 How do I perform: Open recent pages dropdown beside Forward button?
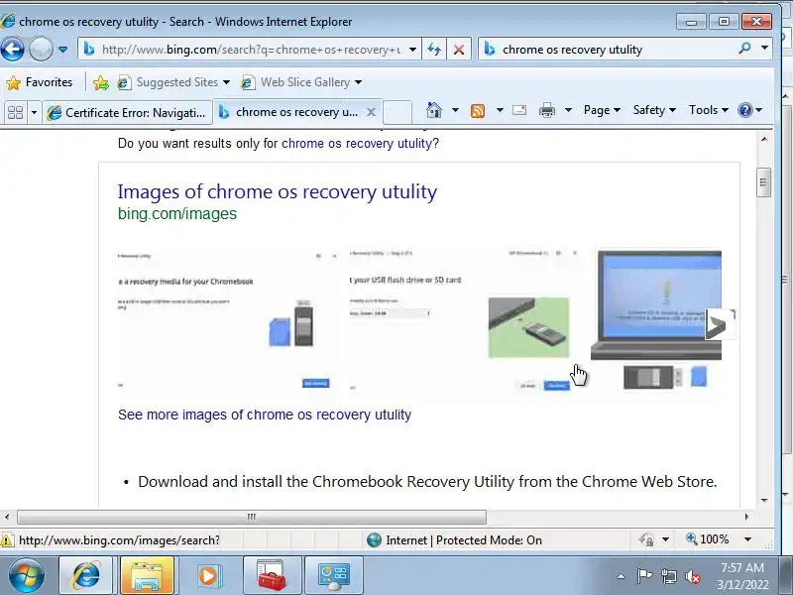tap(62, 50)
